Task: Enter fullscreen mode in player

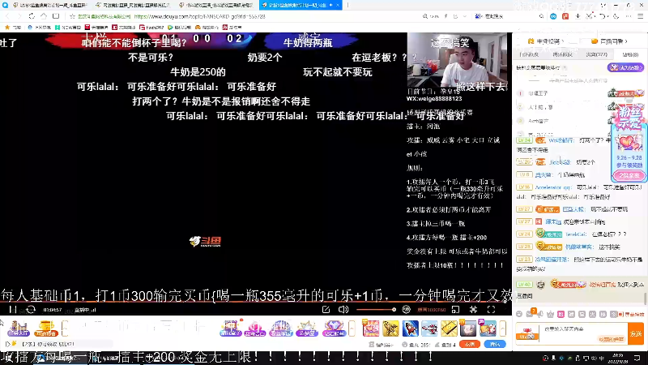Action: [491, 310]
